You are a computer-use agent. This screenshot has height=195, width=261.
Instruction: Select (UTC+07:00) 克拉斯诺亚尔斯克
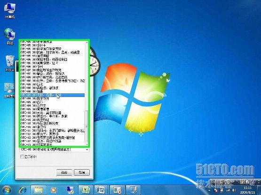pyautogui.click(x=53, y=70)
